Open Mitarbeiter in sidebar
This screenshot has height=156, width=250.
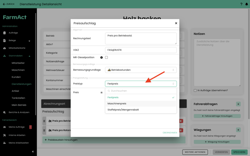tap(18, 63)
